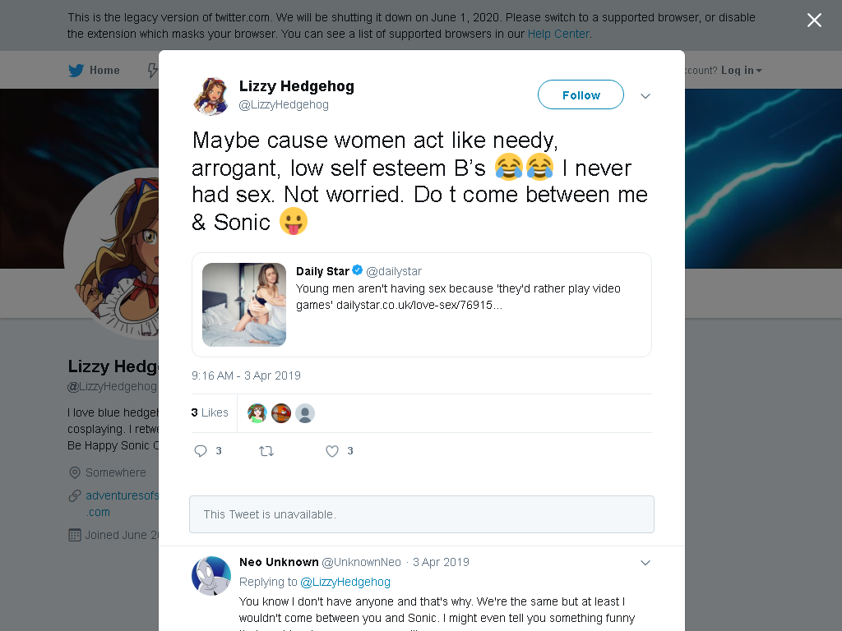Dismiss the legacy version banner
This screenshot has width=842, height=631.
814,21
